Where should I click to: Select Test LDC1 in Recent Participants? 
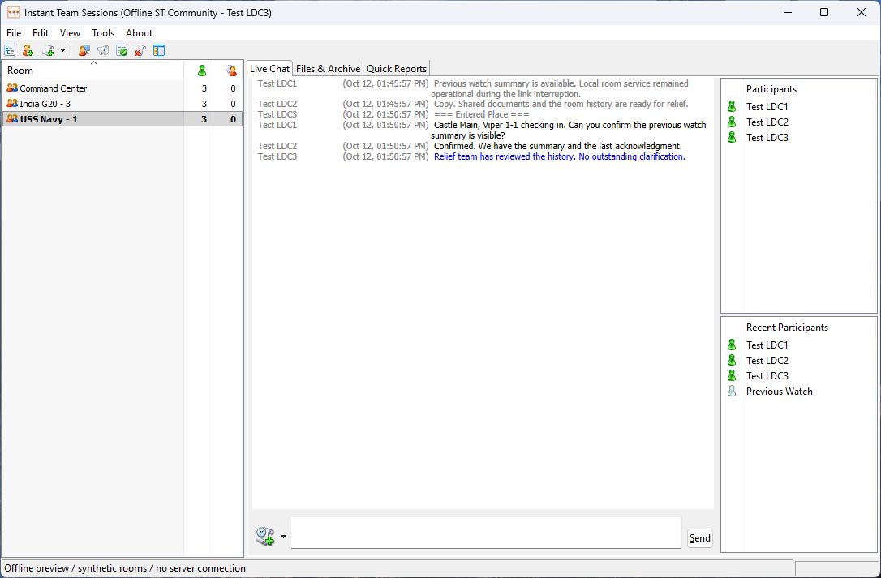coord(767,345)
